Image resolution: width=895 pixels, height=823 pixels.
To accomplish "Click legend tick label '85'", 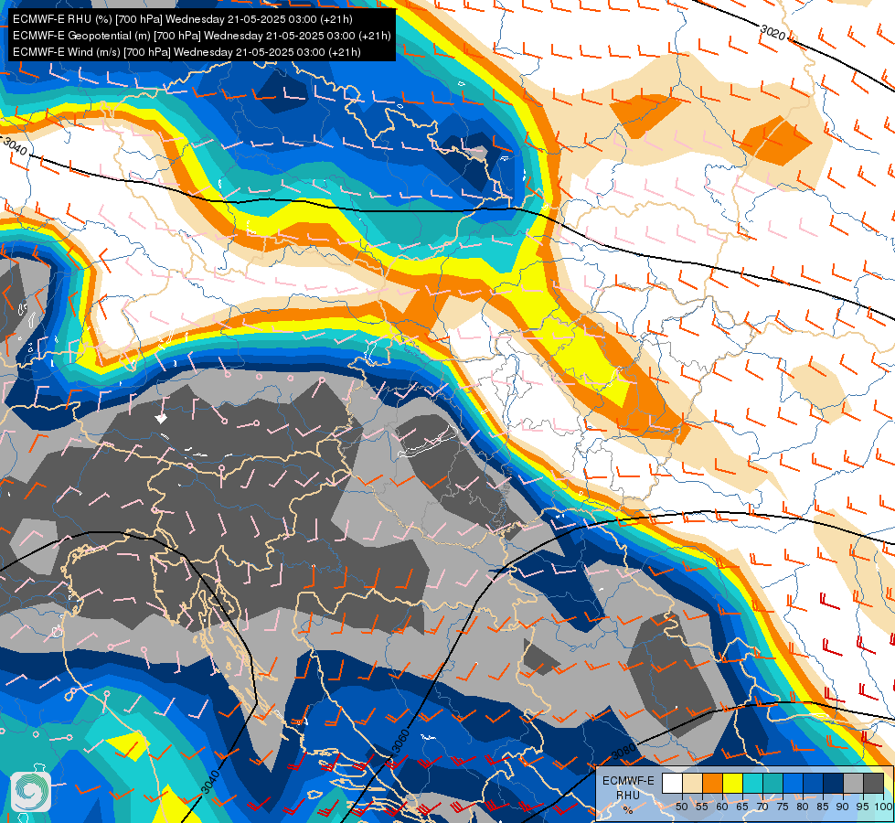I will pyautogui.click(x=823, y=807).
